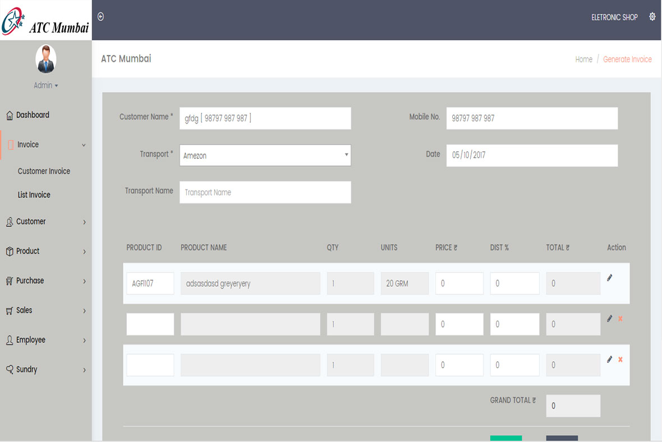The height and width of the screenshot is (442, 662).
Task: Click the Product ID field containing AGFI107
Action: pos(150,284)
